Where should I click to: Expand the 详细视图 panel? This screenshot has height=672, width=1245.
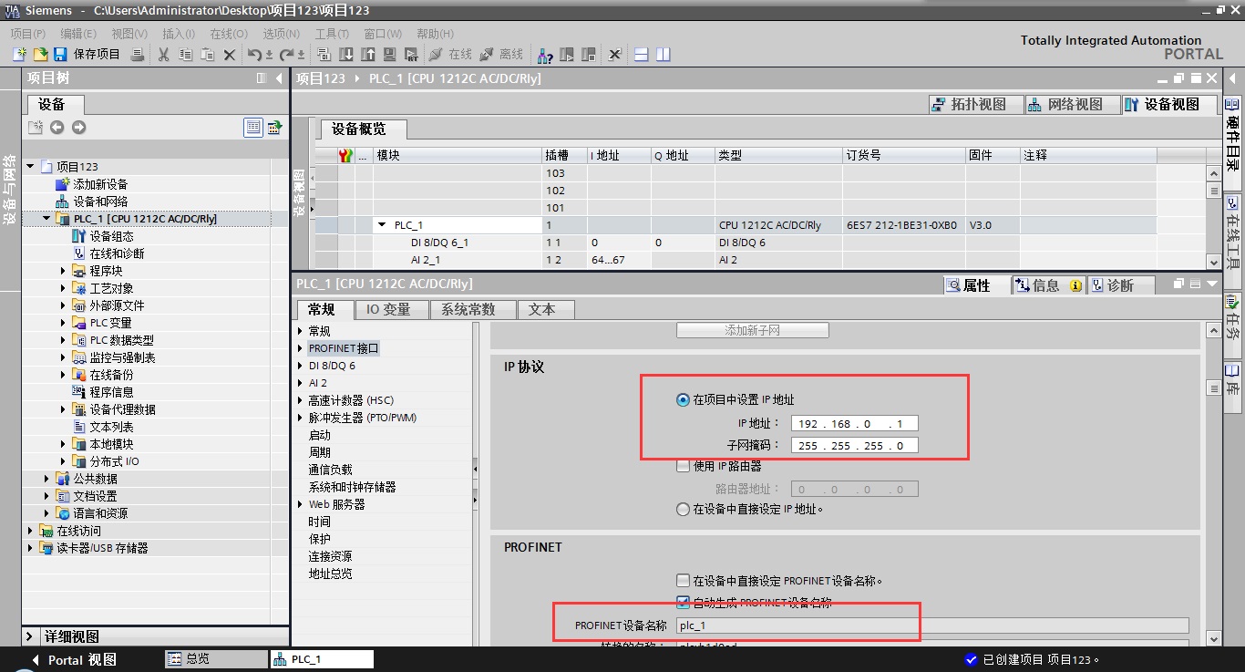pos(30,636)
